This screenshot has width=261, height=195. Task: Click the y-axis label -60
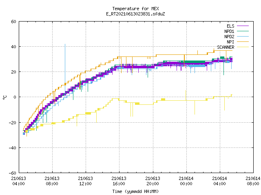tap(12, 173)
